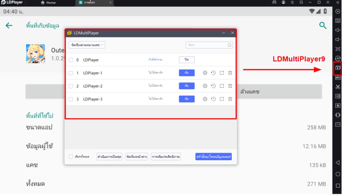Delete the LDPlayer-3 instance
Viewport: 342px width, 195px height.
pyautogui.click(x=230, y=99)
